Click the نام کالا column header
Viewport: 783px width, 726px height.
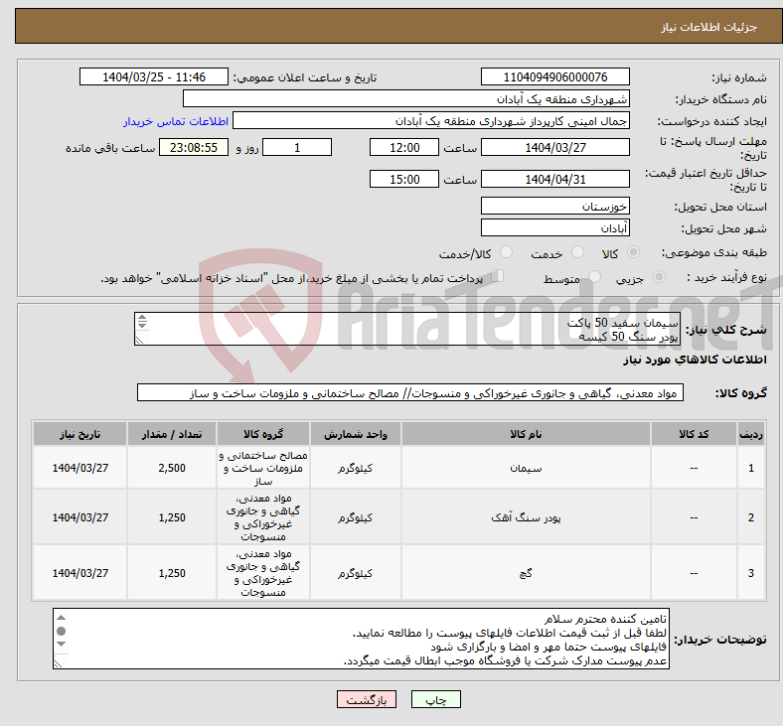coord(526,434)
